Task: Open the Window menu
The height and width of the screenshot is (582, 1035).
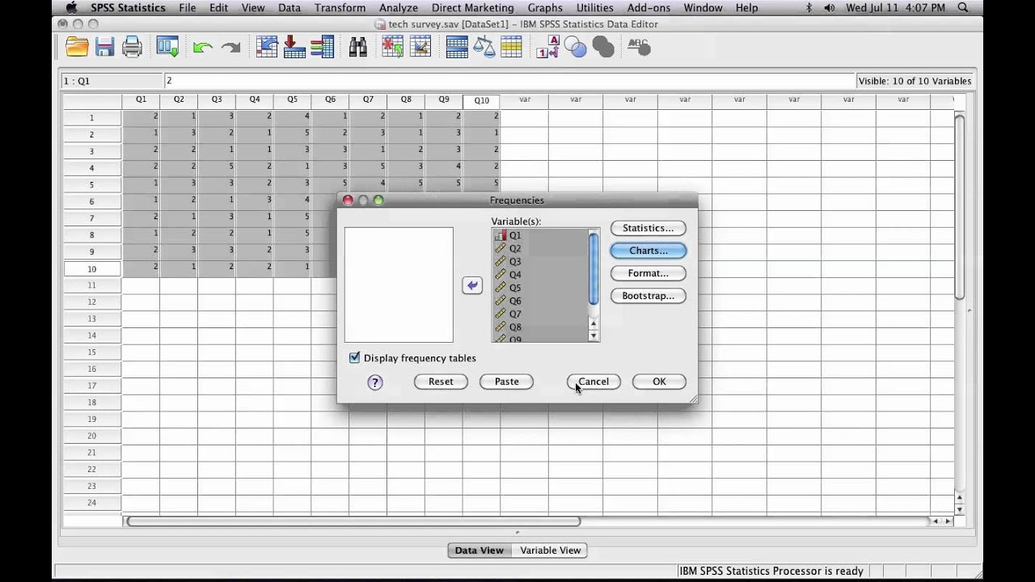Action: point(703,8)
